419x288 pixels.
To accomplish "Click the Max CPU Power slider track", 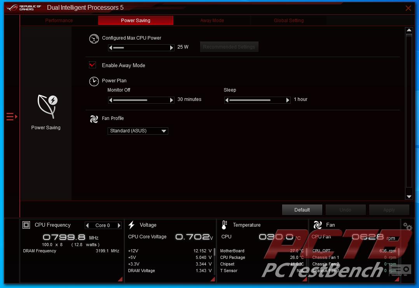I will point(141,48).
